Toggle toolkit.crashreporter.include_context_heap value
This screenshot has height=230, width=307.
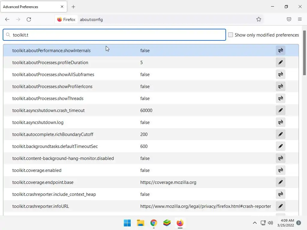[x=280, y=194]
